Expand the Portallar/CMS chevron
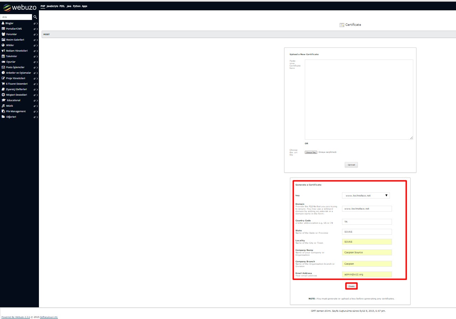The height and width of the screenshot is (319, 456). click(x=37, y=29)
